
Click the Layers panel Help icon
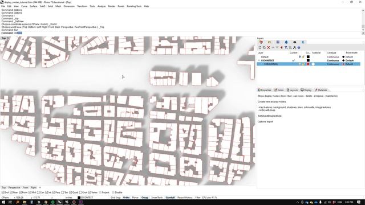299,48
